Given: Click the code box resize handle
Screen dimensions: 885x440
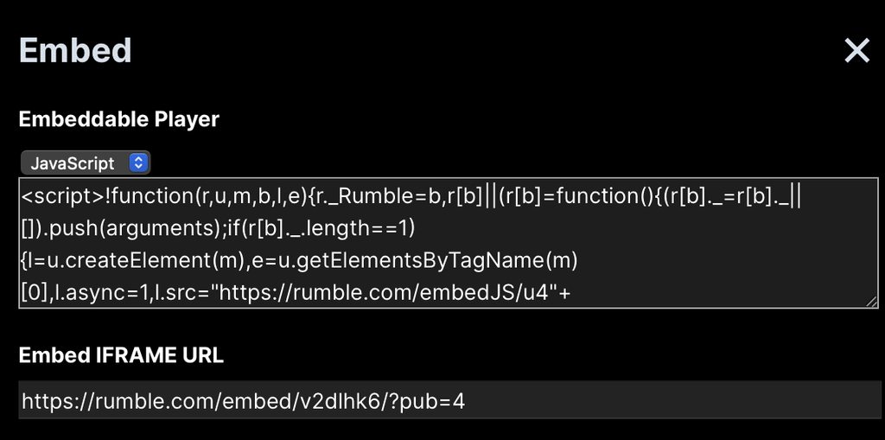Looking at the screenshot, I should pyautogui.click(x=872, y=301).
